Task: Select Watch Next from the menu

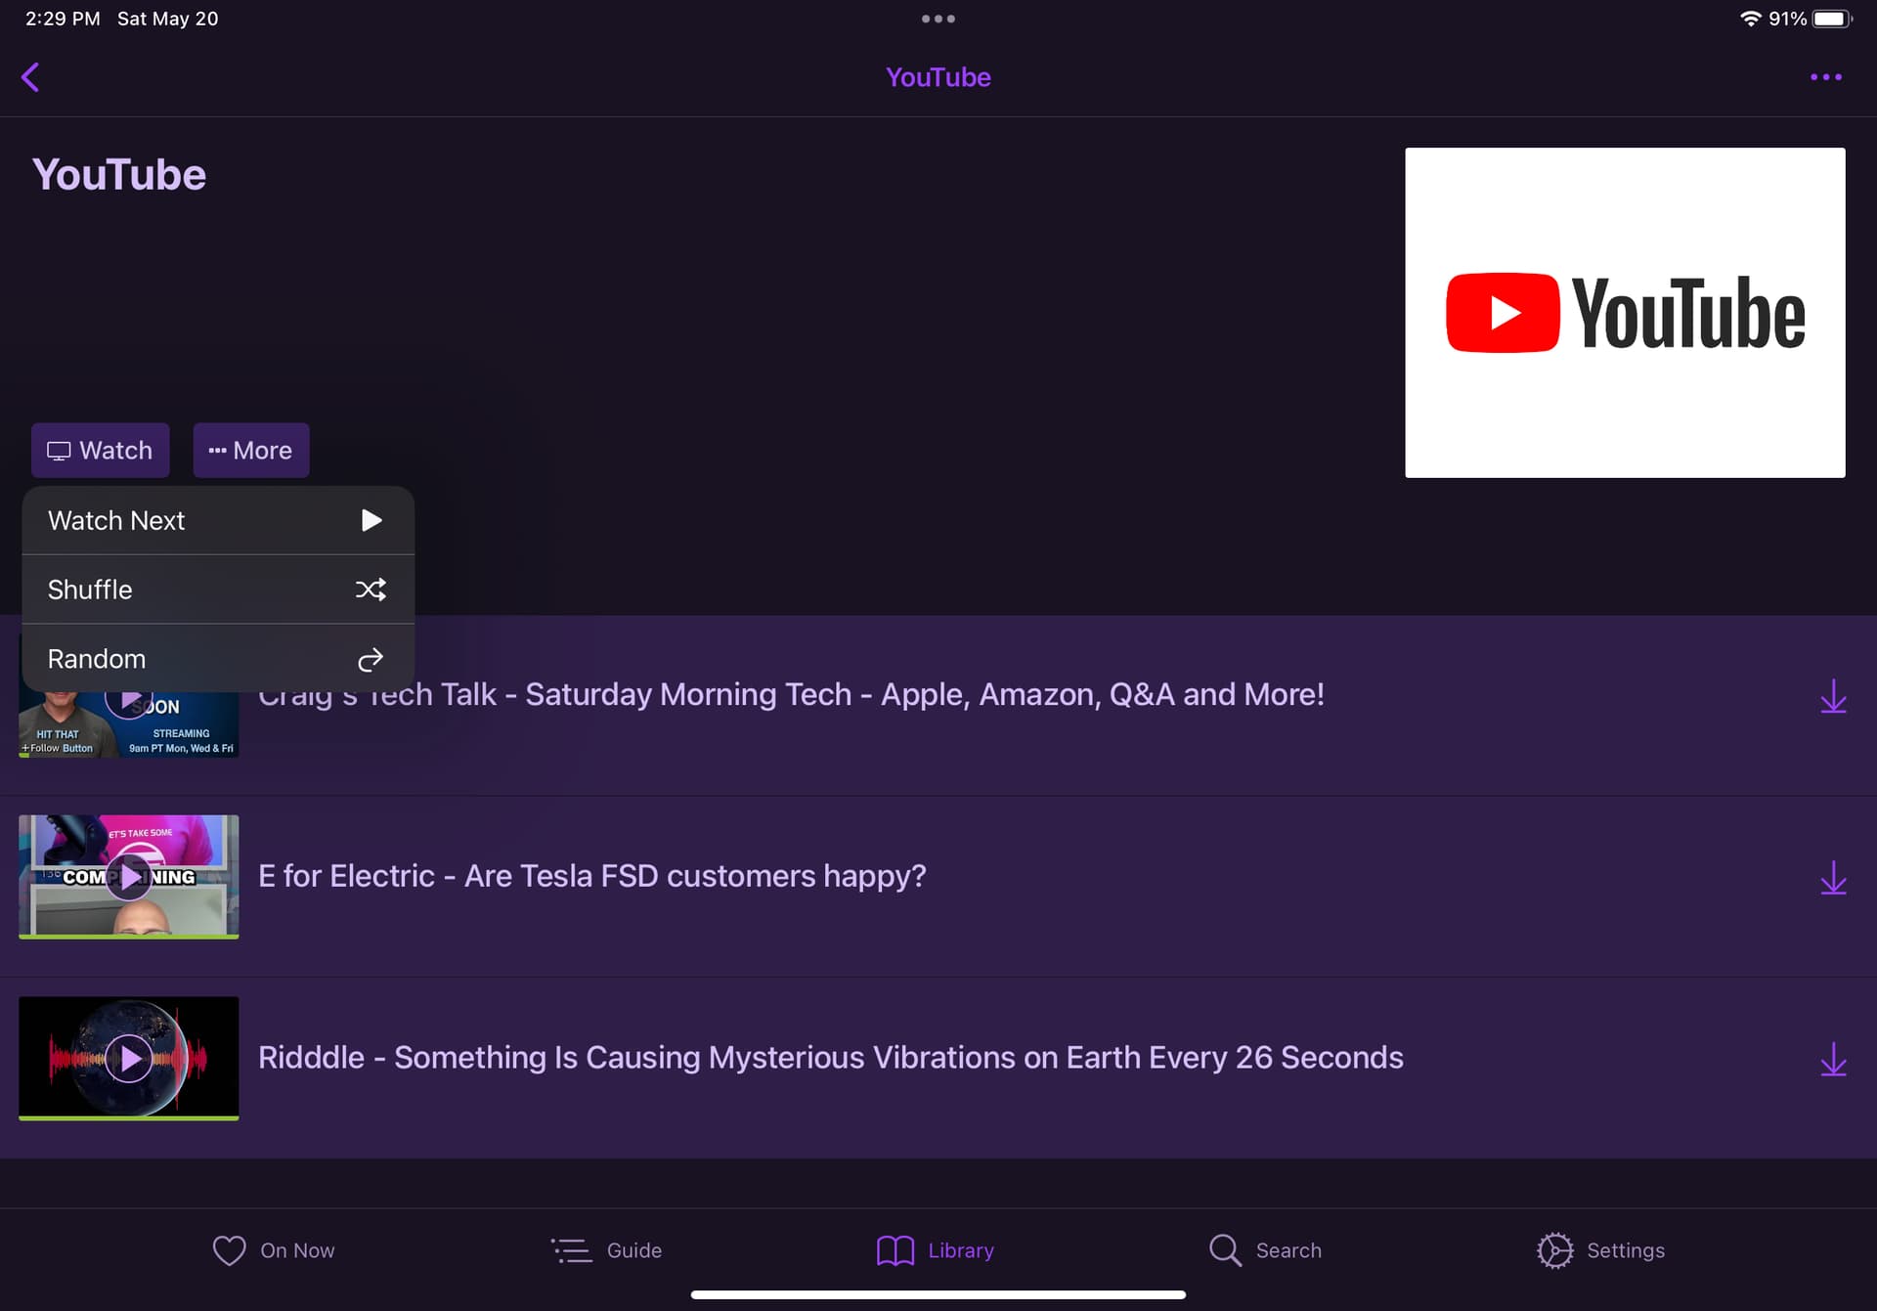Action: pyautogui.click(x=217, y=521)
